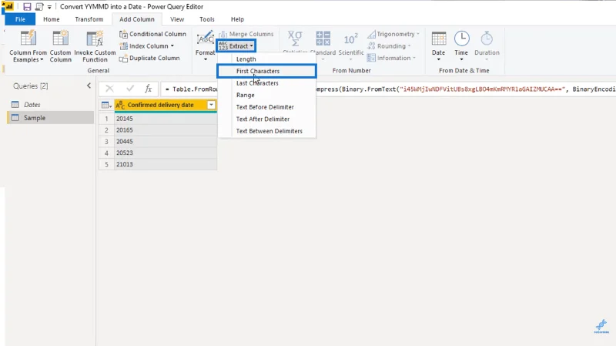Choose Range from Extract menu
Viewport: 616px width, 346px height.
266,95
